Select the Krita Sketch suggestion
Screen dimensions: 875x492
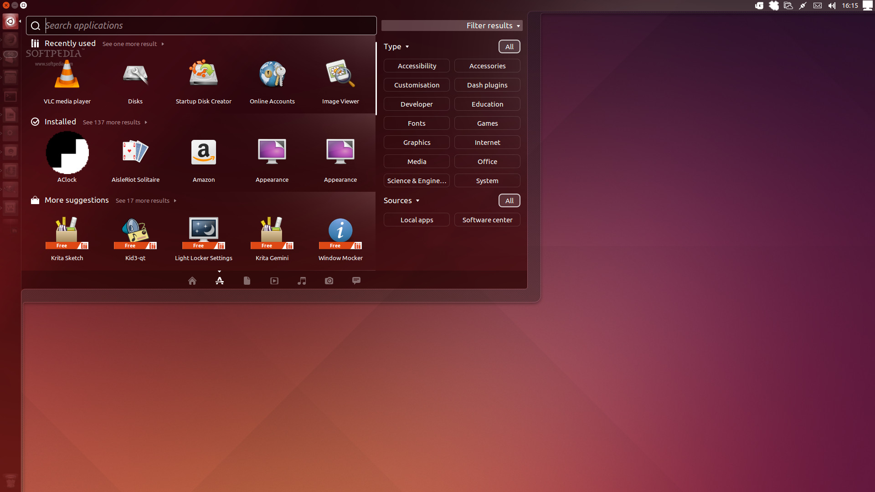click(x=67, y=237)
